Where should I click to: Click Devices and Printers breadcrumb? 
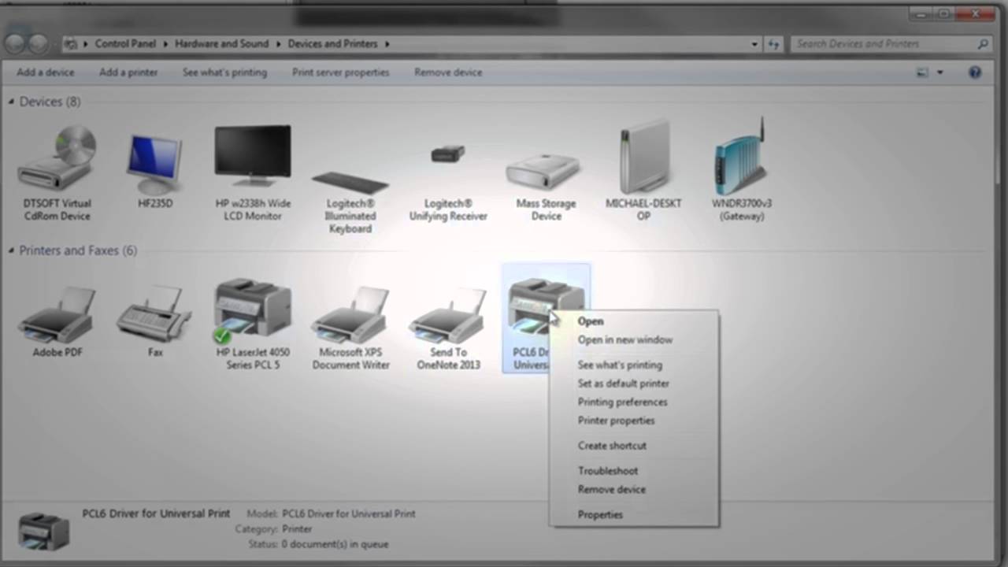pyautogui.click(x=332, y=44)
